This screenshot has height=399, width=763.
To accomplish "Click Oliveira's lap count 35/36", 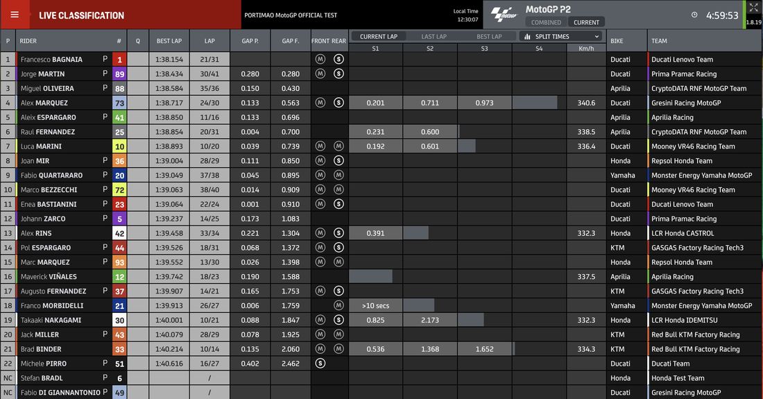I will coord(209,89).
